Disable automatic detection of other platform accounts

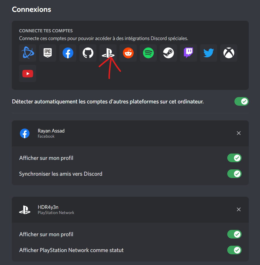pos(241,101)
